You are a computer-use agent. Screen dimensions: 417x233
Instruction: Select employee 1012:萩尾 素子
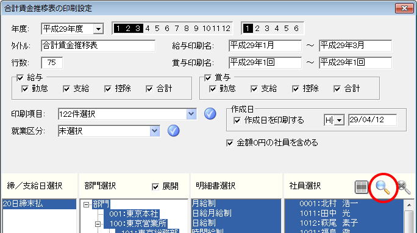(344, 223)
